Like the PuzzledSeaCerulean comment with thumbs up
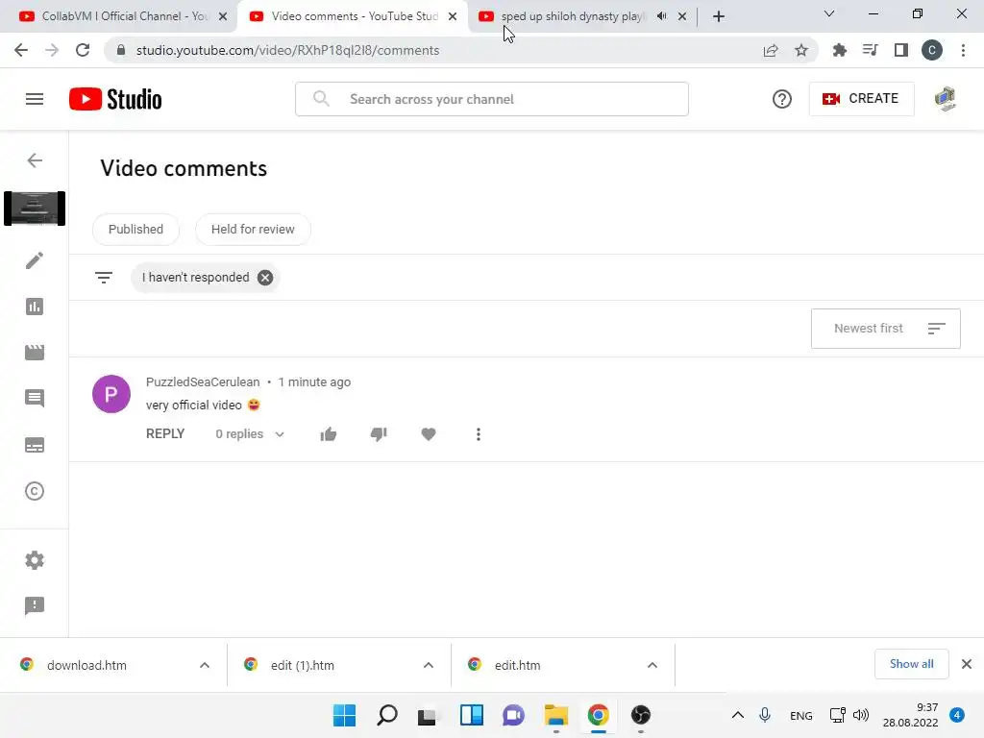Viewport: 984px width, 738px height. pyautogui.click(x=329, y=434)
